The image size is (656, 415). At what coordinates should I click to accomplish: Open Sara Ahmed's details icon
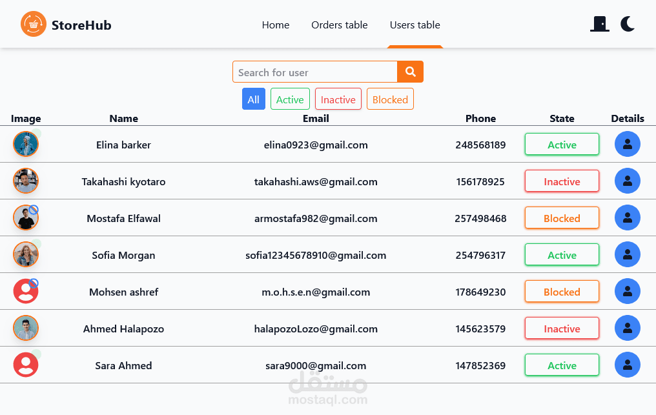click(627, 365)
